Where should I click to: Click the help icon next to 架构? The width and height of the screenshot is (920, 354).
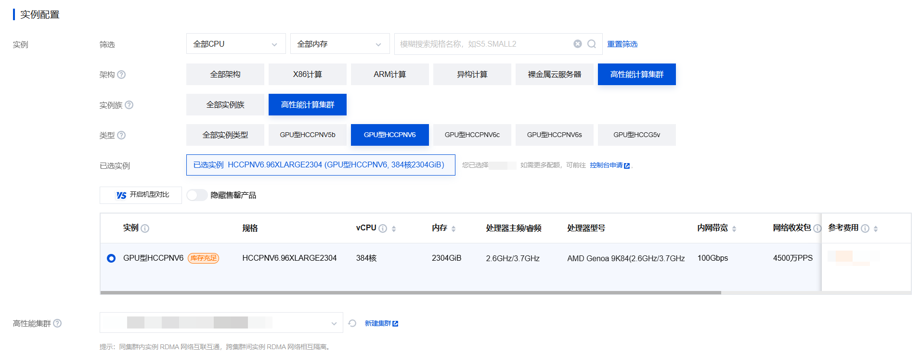point(121,75)
